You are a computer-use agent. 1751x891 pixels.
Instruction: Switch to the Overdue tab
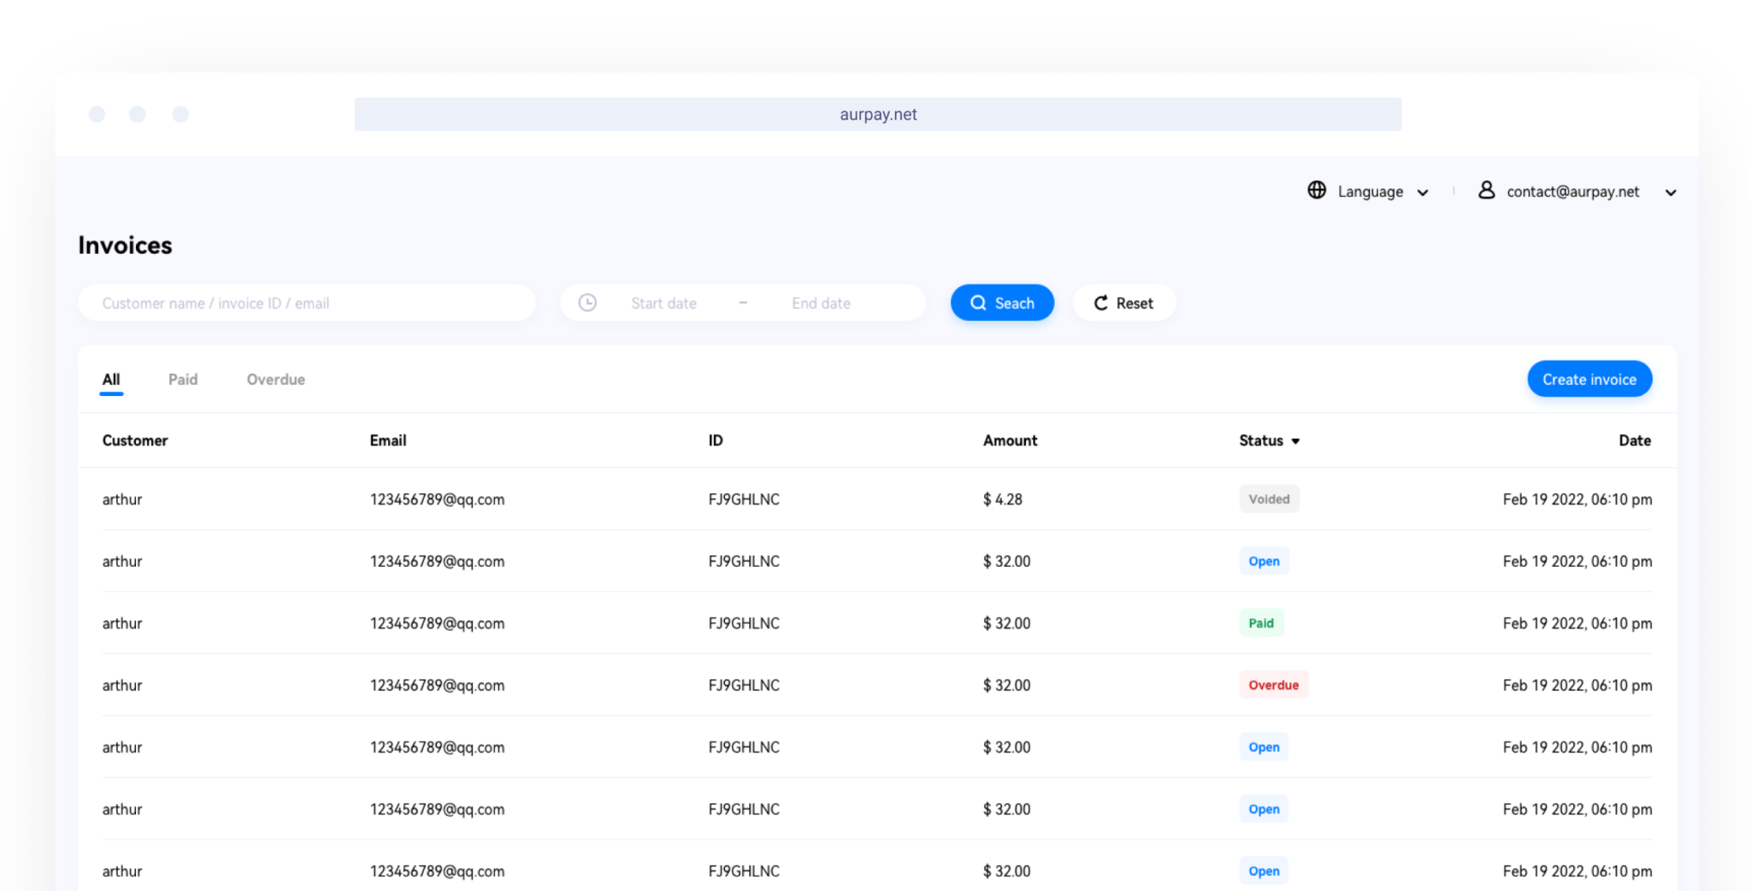point(275,379)
